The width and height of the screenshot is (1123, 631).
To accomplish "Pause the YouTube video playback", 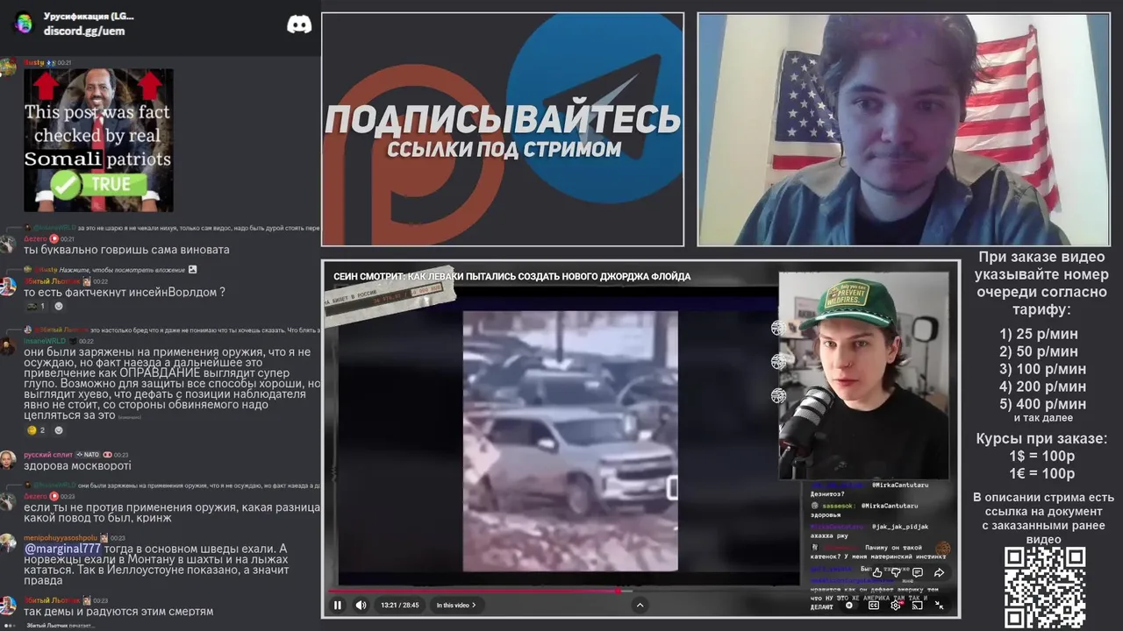I will (x=337, y=605).
